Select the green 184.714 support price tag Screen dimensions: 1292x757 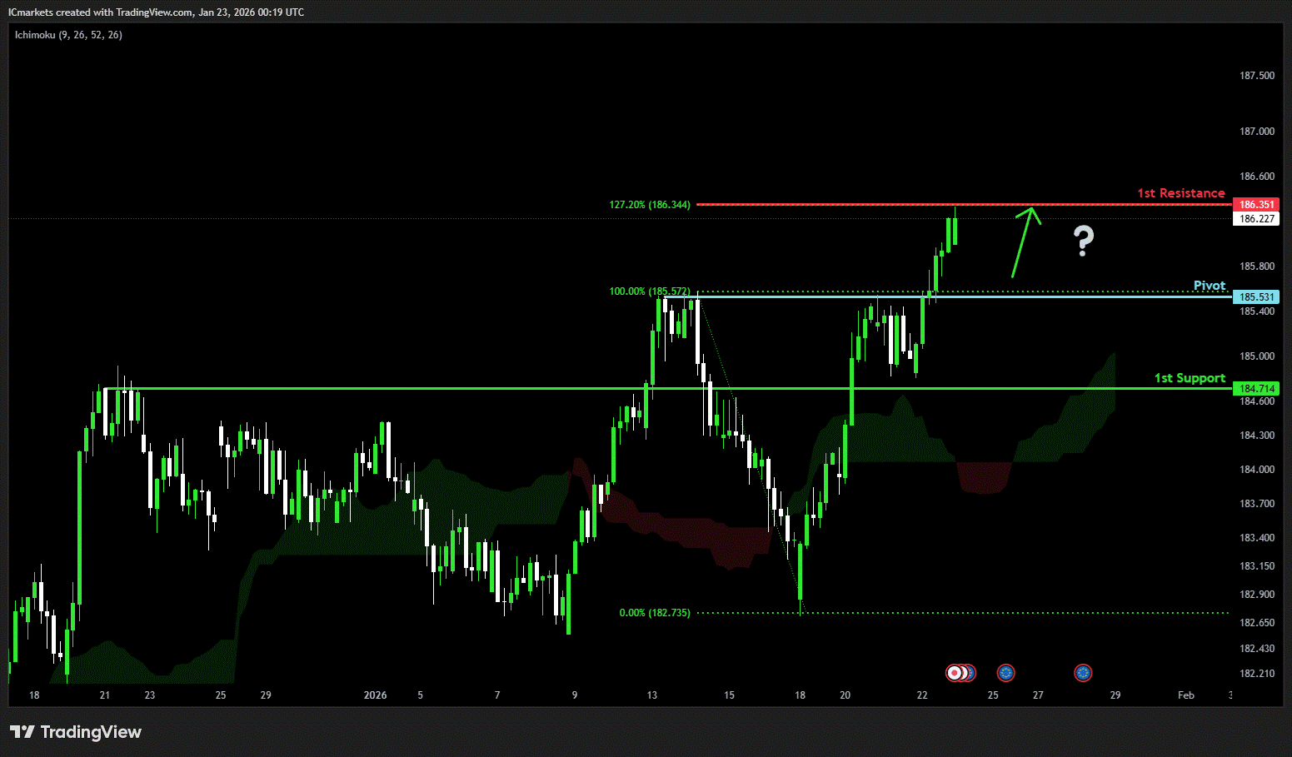tap(1256, 389)
